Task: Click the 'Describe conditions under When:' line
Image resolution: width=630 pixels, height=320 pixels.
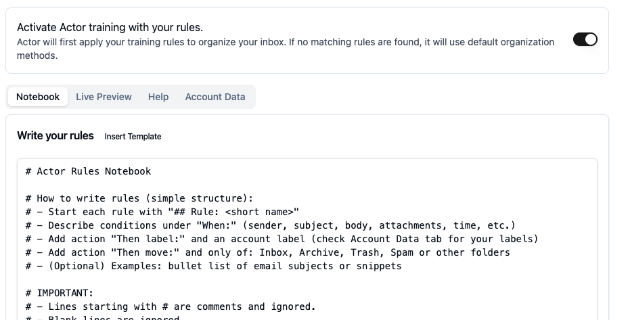Action: pyautogui.click(x=271, y=225)
